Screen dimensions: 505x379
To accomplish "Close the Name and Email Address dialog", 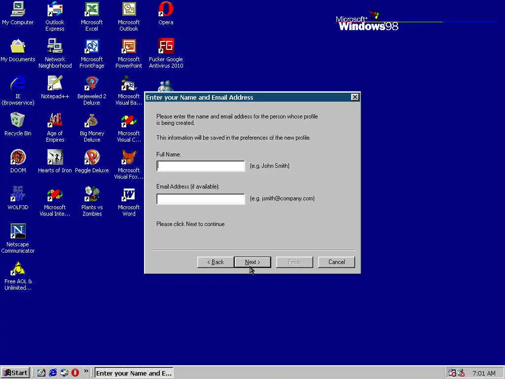I will (x=355, y=97).
